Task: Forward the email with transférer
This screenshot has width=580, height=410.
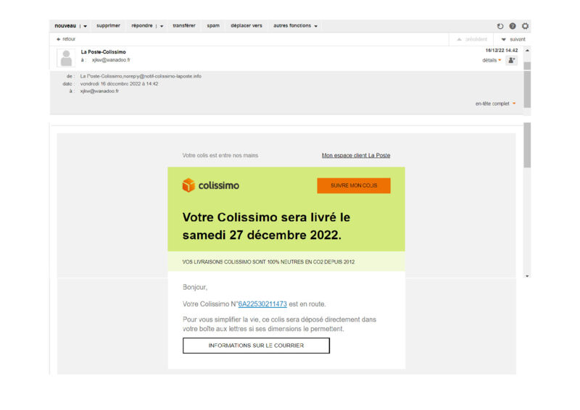Action: [x=184, y=25]
